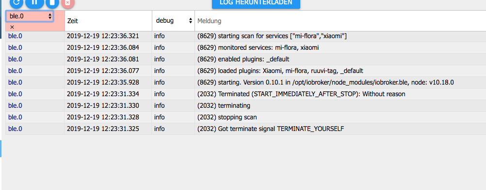
Task: Select the 'stopping scan' log row
Action: click(x=245, y=117)
